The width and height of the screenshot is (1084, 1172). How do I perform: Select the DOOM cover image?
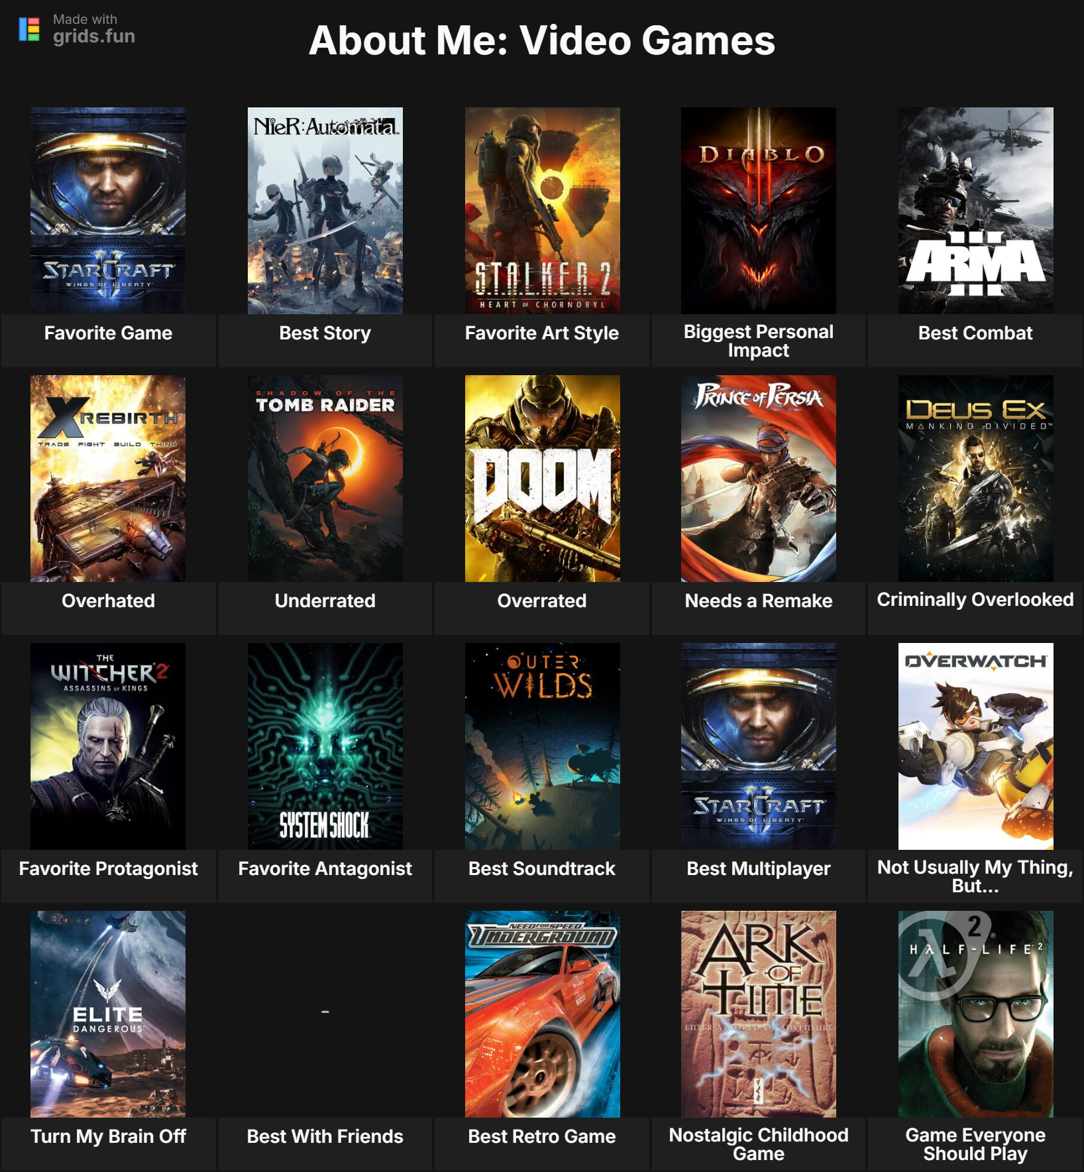point(543,479)
